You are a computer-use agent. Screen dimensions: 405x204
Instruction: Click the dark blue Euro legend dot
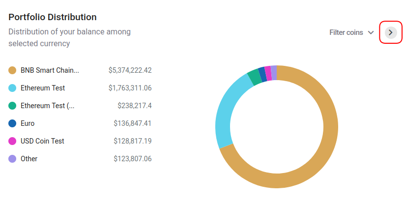point(13,123)
